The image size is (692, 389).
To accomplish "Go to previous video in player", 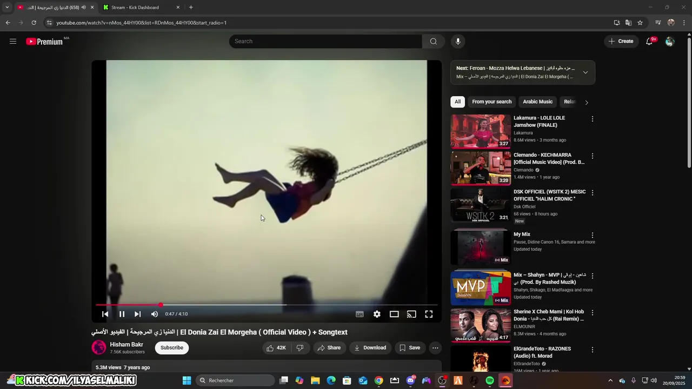I will [x=105, y=314].
